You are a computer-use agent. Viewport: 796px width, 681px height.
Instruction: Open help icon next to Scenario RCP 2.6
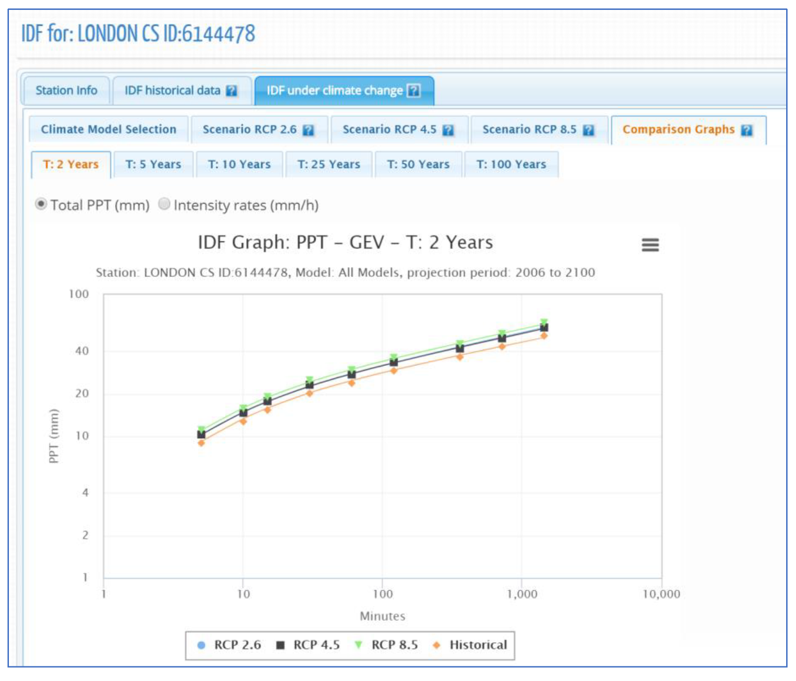[308, 130]
